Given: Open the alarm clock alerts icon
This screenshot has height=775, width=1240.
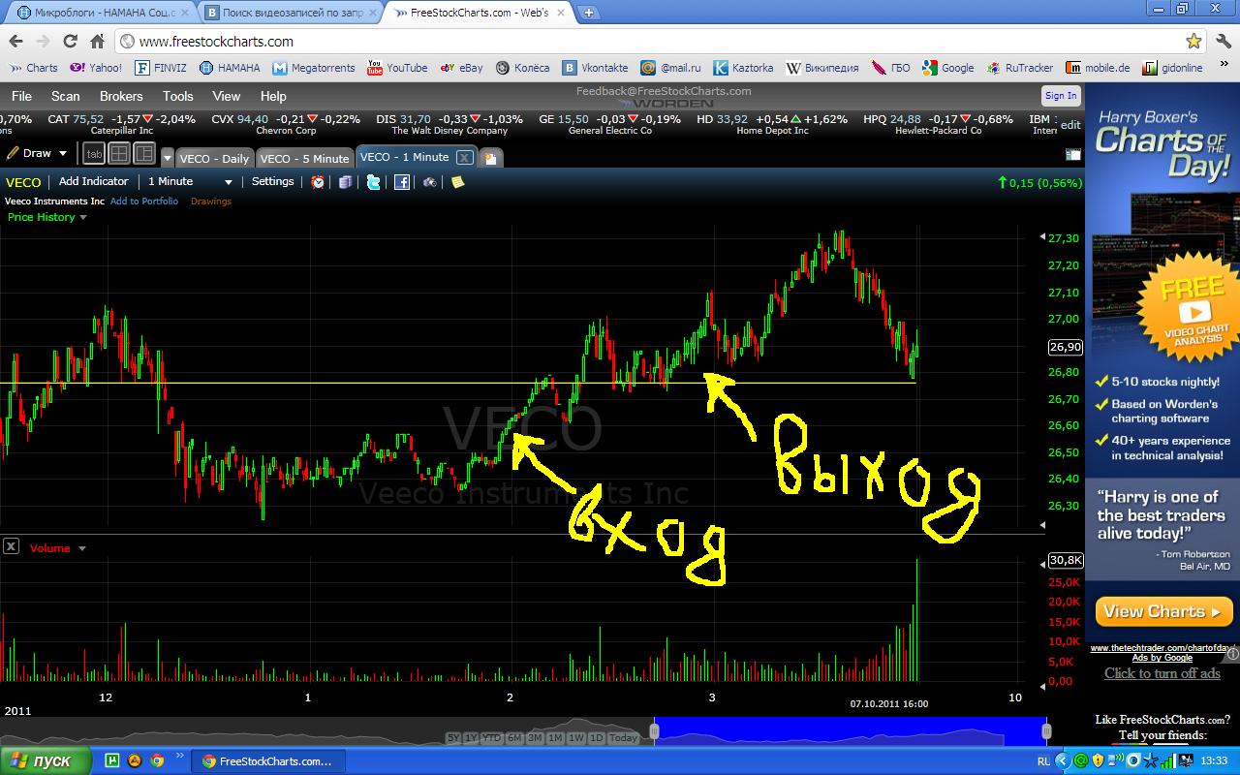Looking at the screenshot, I should [318, 181].
